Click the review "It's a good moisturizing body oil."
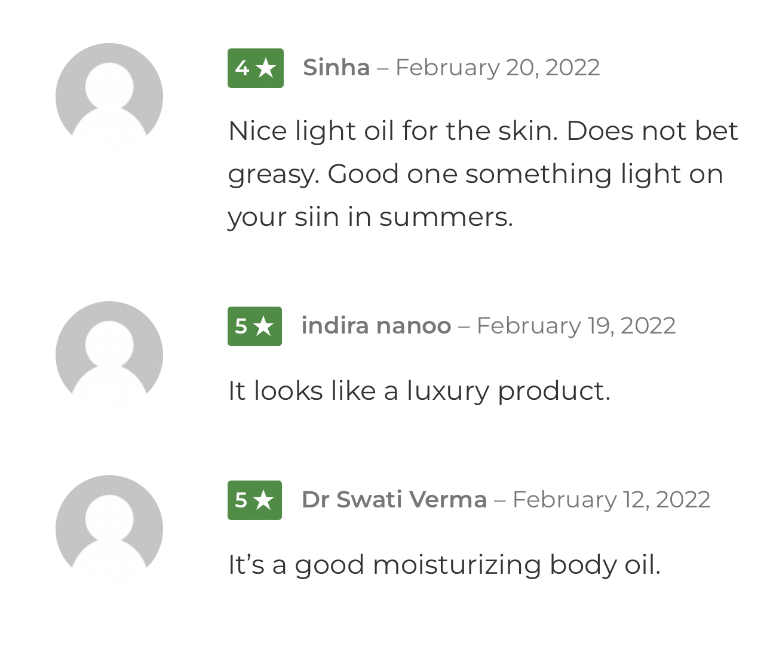The width and height of the screenshot is (767, 667). pyautogui.click(x=444, y=565)
